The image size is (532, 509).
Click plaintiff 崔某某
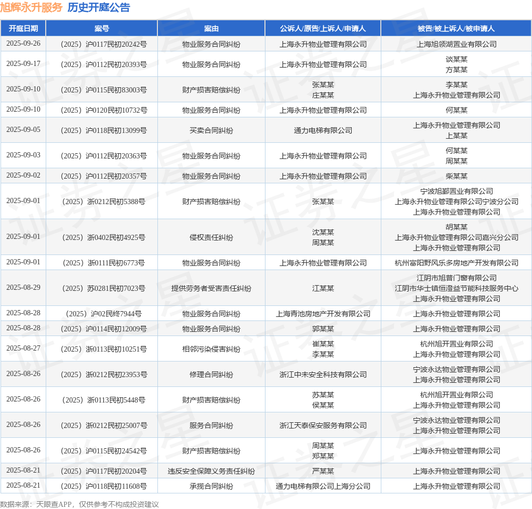323,344
